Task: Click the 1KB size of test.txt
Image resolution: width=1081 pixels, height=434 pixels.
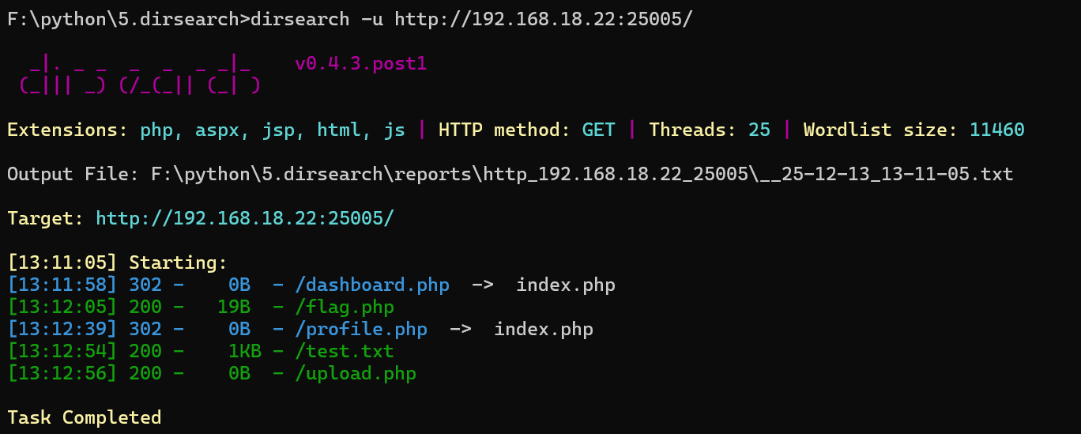Action: coord(245,351)
